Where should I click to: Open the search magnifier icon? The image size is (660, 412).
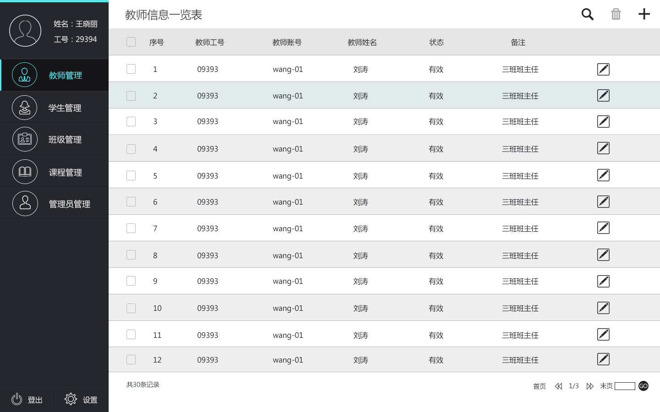point(588,14)
